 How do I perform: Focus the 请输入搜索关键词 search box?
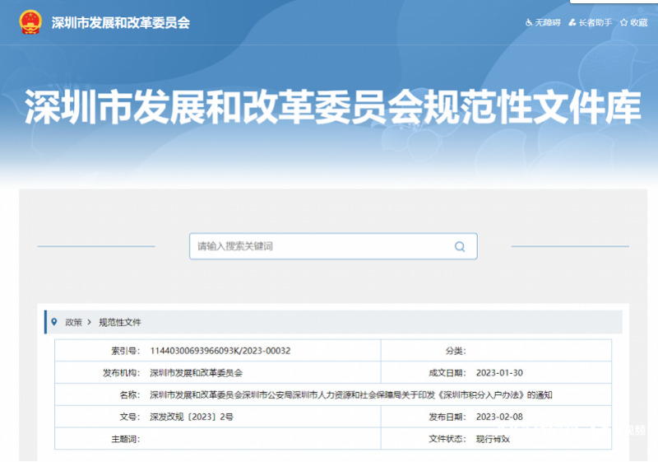pyautogui.click(x=333, y=246)
